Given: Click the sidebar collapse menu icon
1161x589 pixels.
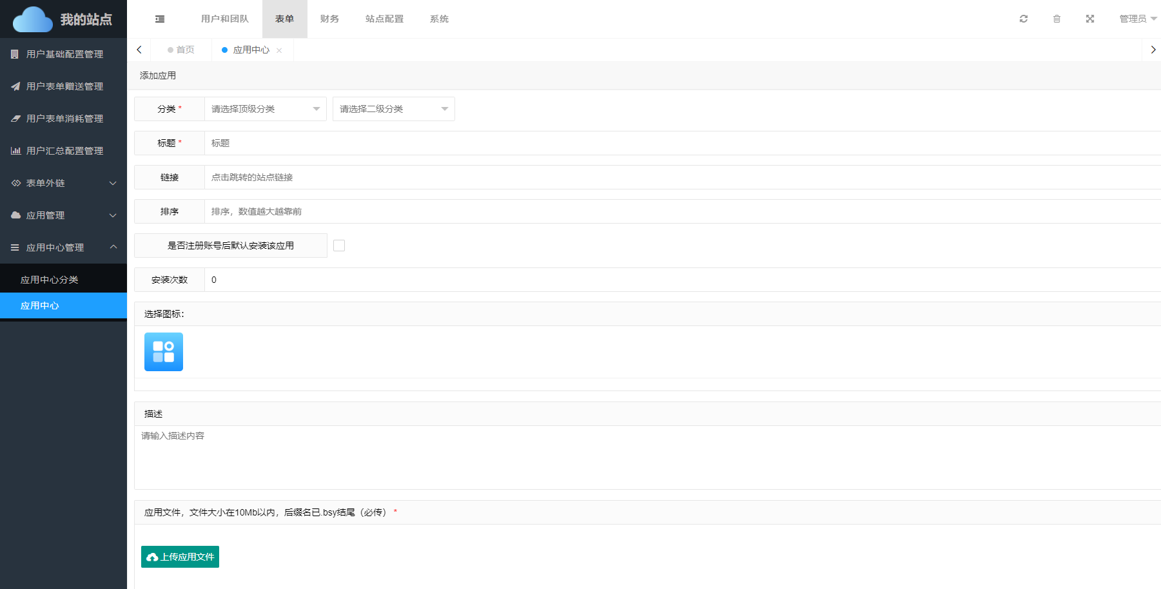Looking at the screenshot, I should click(160, 19).
